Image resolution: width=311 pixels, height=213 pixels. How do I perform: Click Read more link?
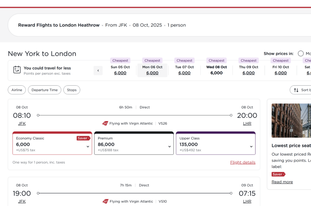[282, 182]
